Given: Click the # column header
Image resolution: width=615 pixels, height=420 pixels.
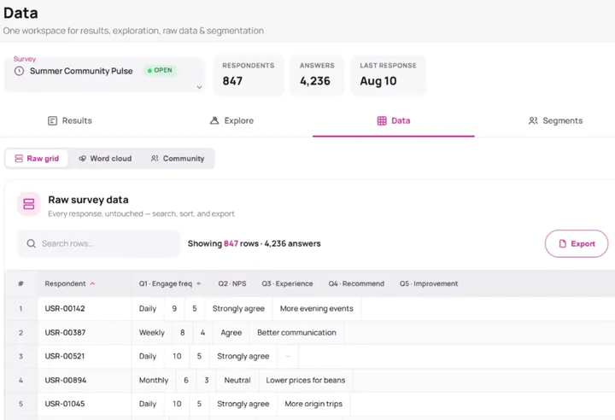Looking at the screenshot, I should (20, 283).
